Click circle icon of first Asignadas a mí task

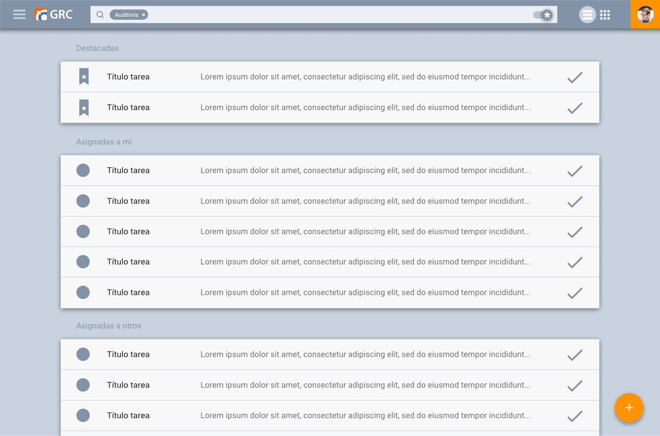83,170
